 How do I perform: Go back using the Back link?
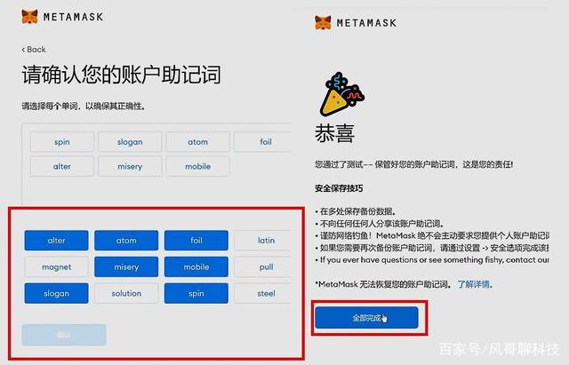[x=34, y=50]
